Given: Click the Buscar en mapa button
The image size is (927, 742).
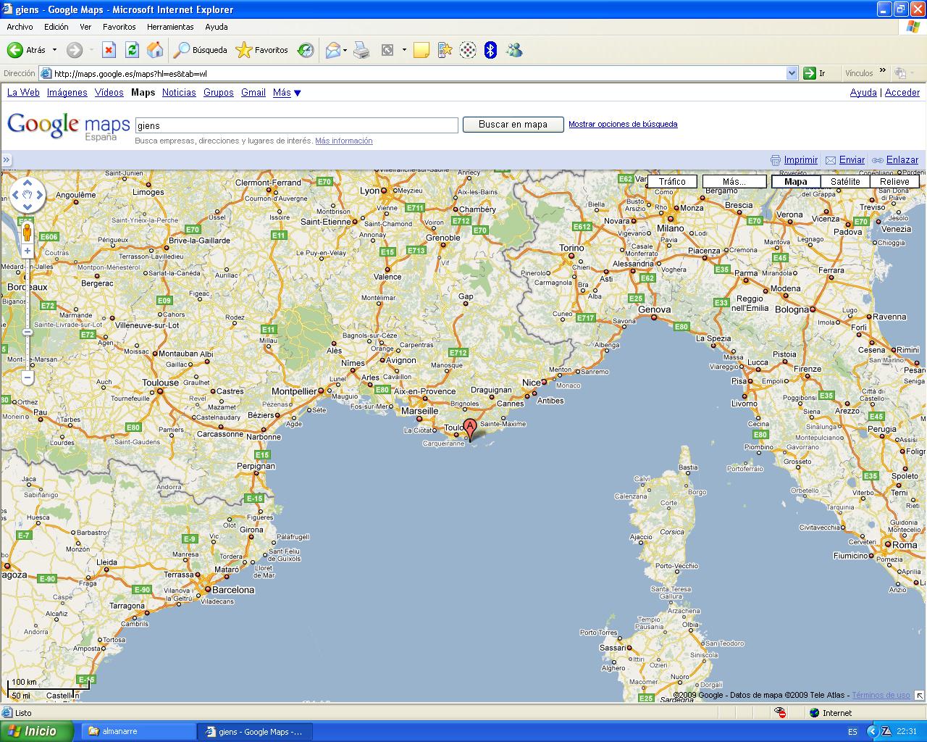Looking at the screenshot, I should click(x=513, y=125).
